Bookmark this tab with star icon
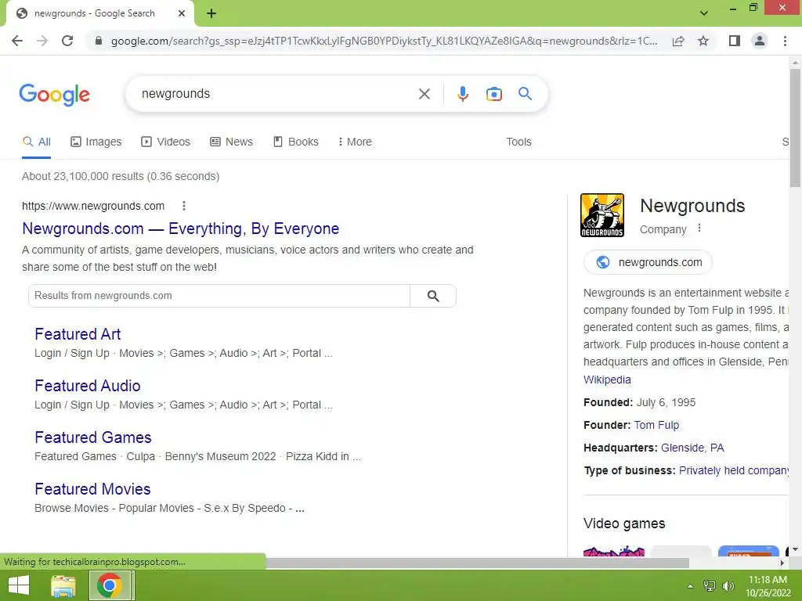The width and height of the screenshot is (802, 601). [703, 41]
